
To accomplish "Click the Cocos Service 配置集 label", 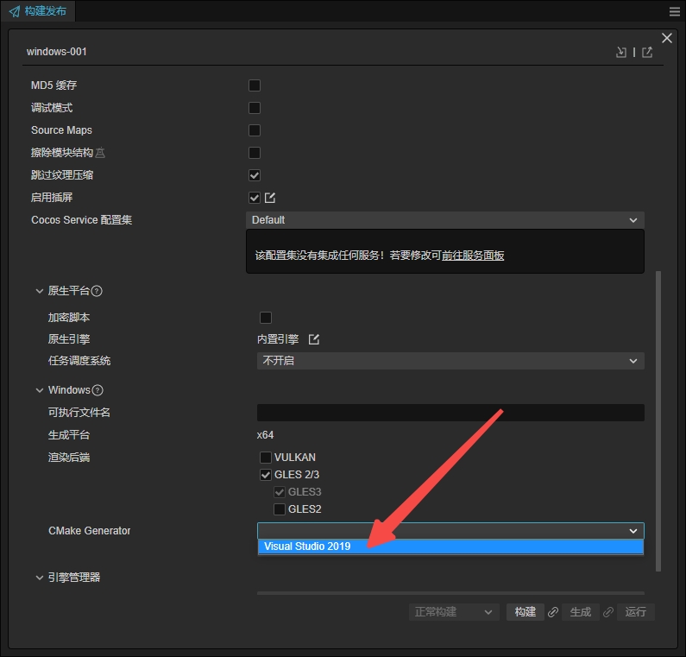I will pyautogui.click(x=81, y=220).
